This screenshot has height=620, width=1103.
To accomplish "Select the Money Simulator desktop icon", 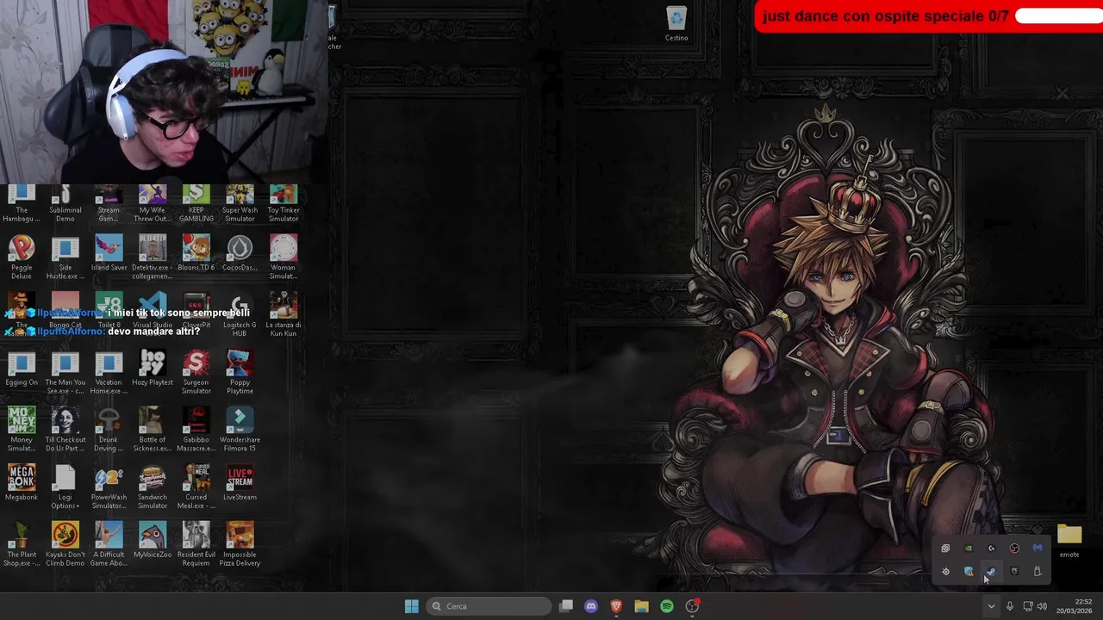I will tap(22, 430).
